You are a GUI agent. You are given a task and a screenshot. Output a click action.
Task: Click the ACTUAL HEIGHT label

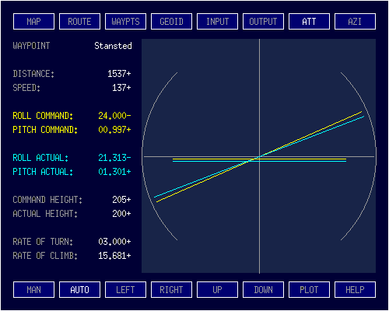coord(45,214)
